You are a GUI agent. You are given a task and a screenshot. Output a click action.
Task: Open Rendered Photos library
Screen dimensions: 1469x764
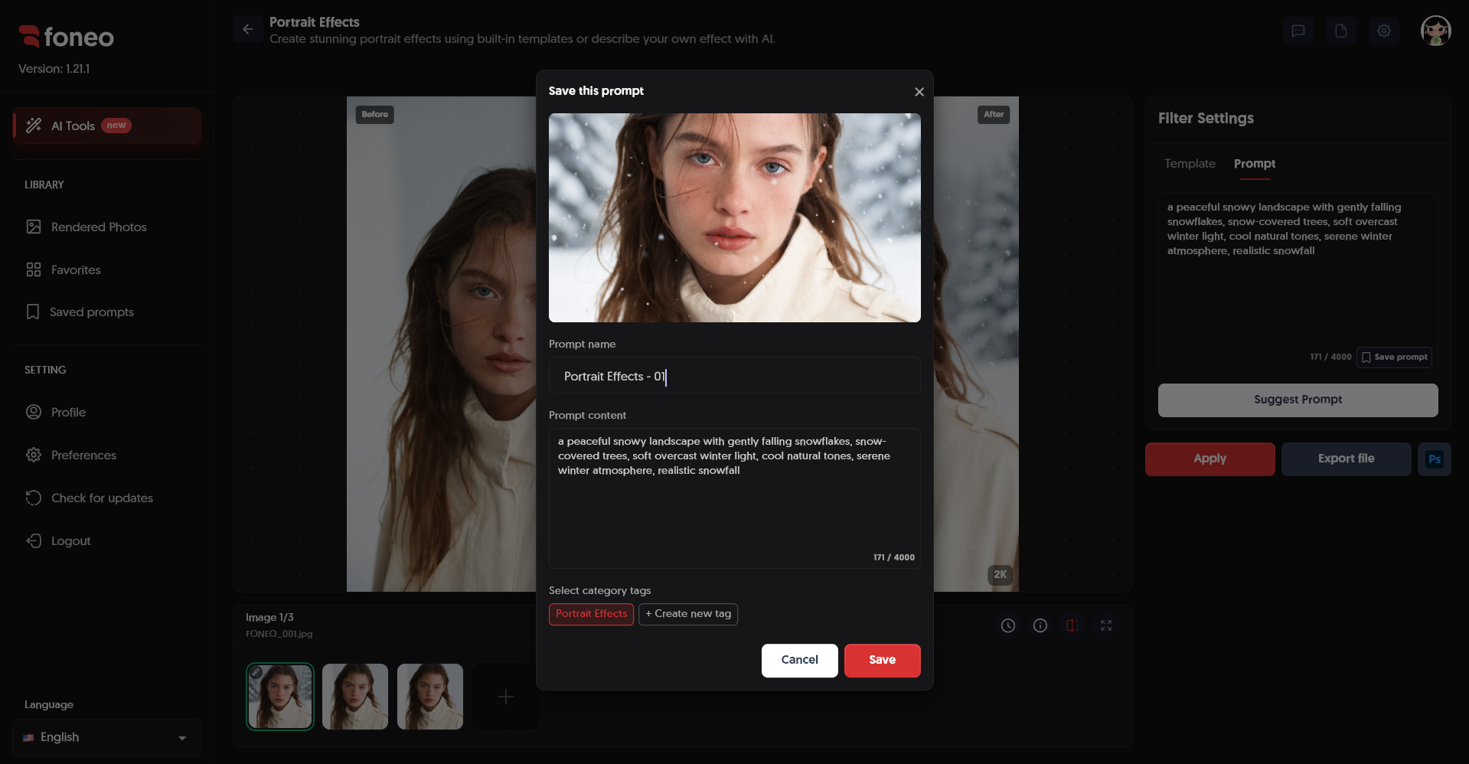tap(107, 227)
